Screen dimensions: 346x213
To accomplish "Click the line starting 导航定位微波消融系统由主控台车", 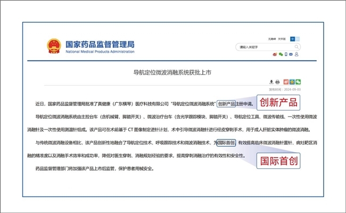I will (176, 117).
